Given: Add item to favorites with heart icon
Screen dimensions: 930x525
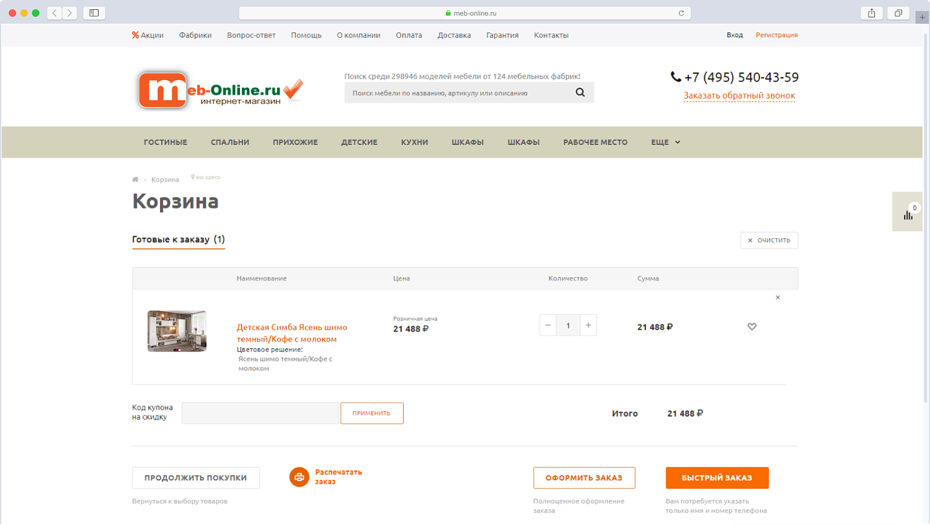Looking at the screenshot, I should click(x=751, y=327).
